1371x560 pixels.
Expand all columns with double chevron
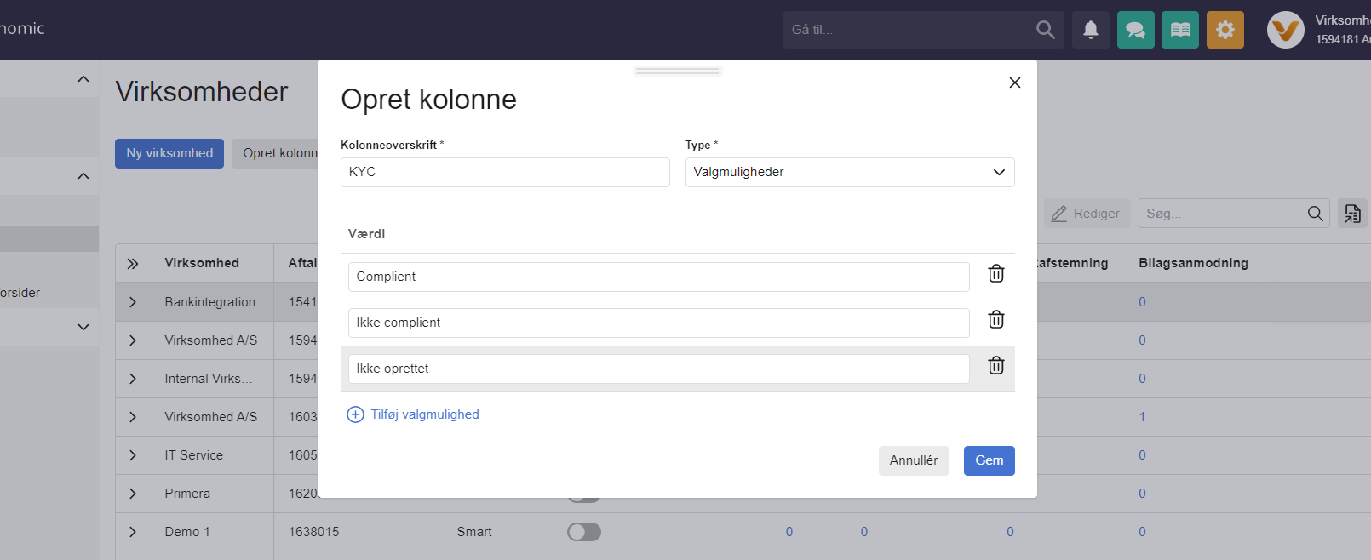[x=133, y=264]
